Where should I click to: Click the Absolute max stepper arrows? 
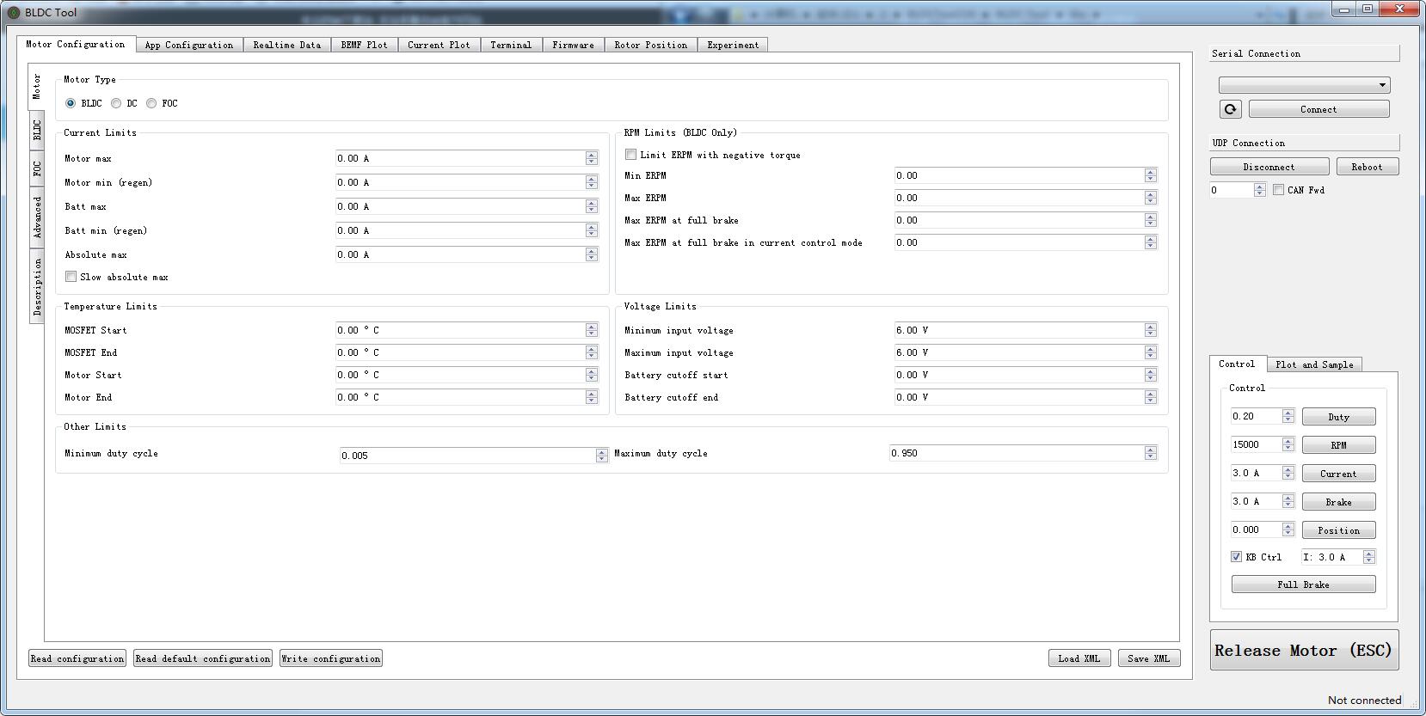click(x=592, y=254)
